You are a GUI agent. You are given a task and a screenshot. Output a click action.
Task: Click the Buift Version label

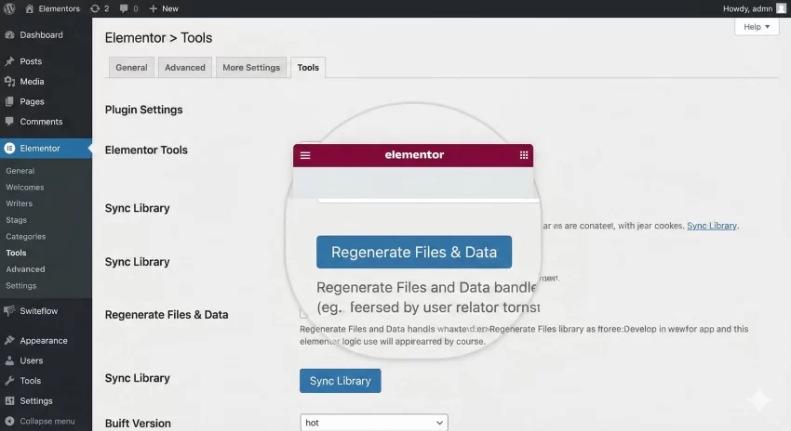tap(138, 423)
